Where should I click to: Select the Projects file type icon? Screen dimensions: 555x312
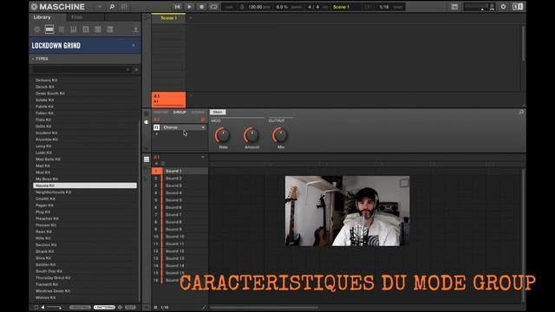[x=37, y=29]
